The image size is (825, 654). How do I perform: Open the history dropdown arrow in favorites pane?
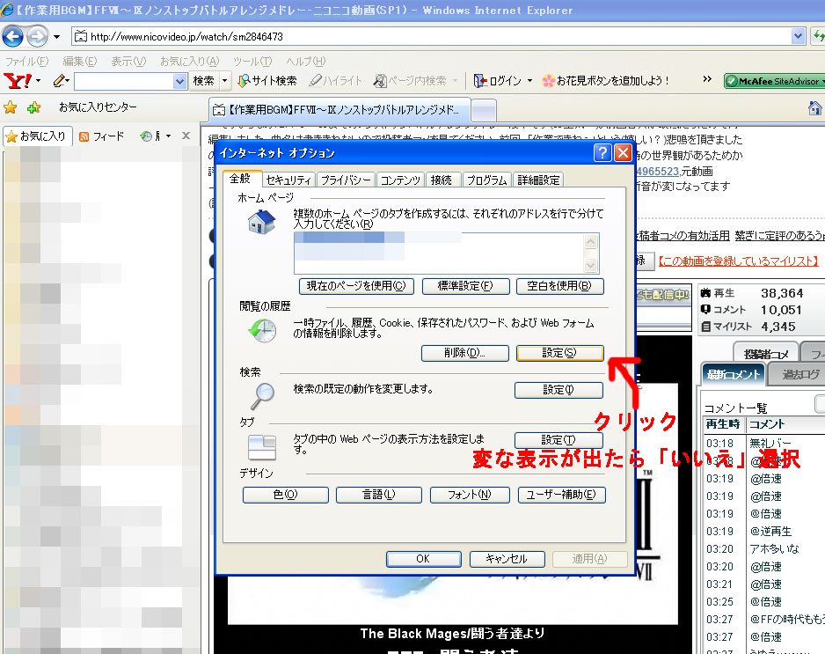click(168, 136)
